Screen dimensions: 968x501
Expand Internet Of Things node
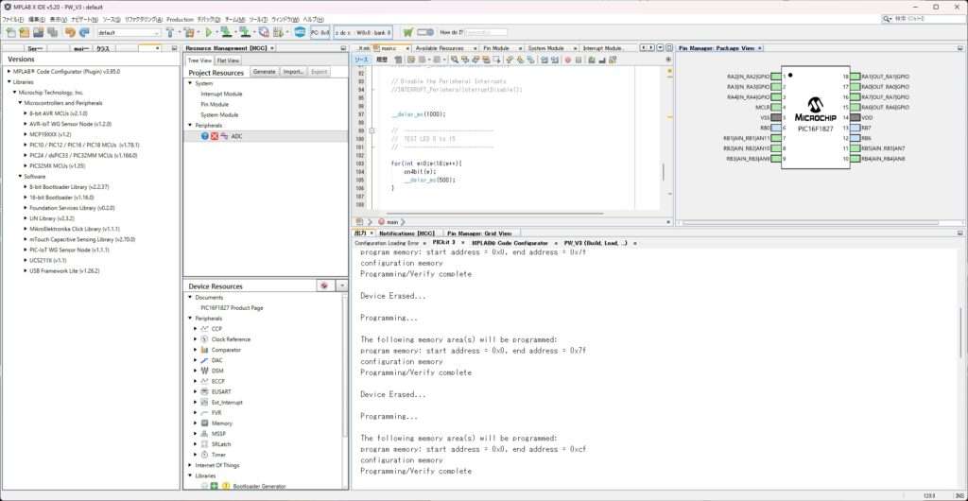click(190, 465)
